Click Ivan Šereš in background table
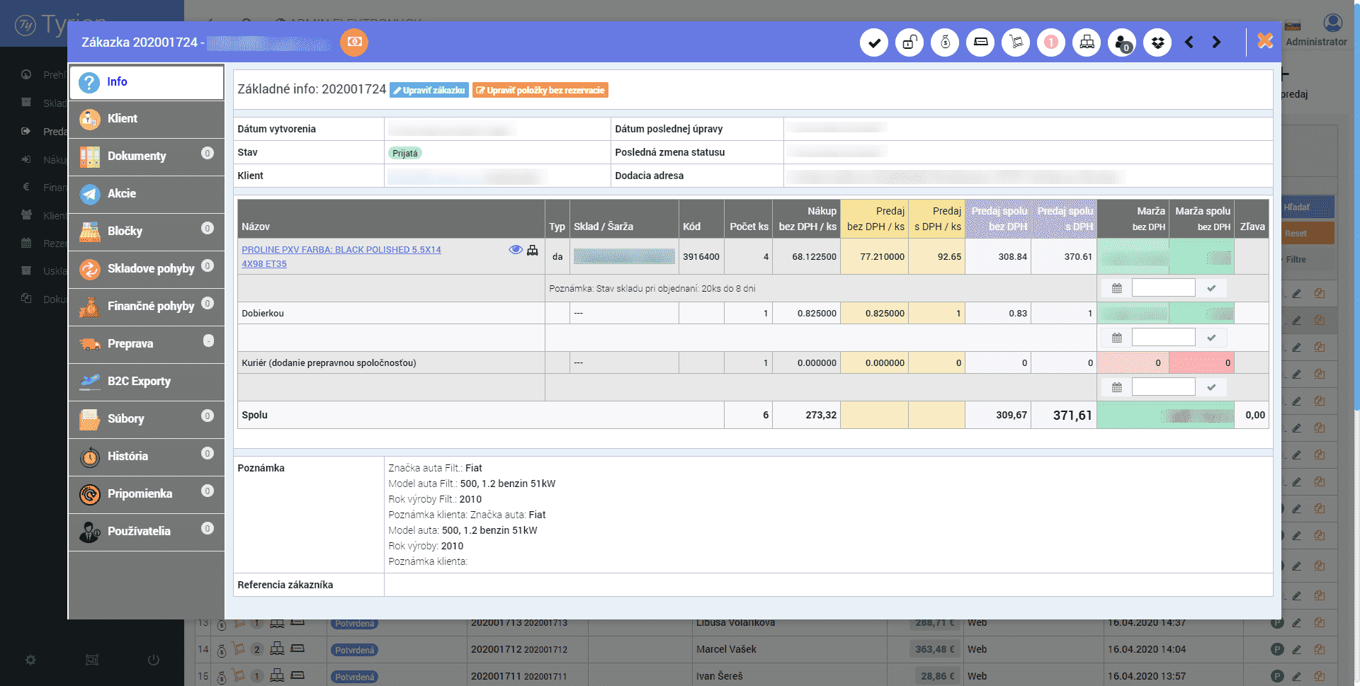This screenshot has height=686, width=1360. pos(720,676)
